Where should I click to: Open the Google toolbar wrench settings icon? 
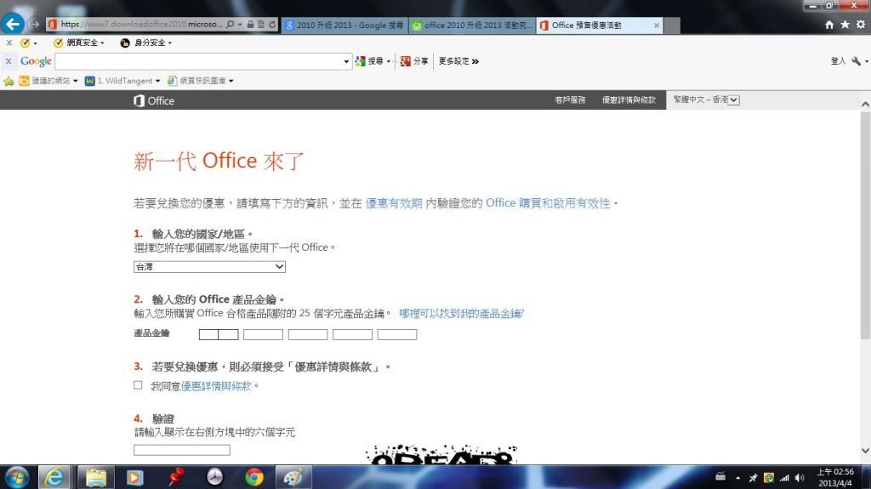[856, 61]
